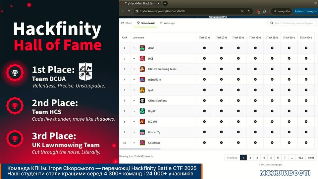
Task: Jump to page 432 in pagination
Action: pos(300,158)
